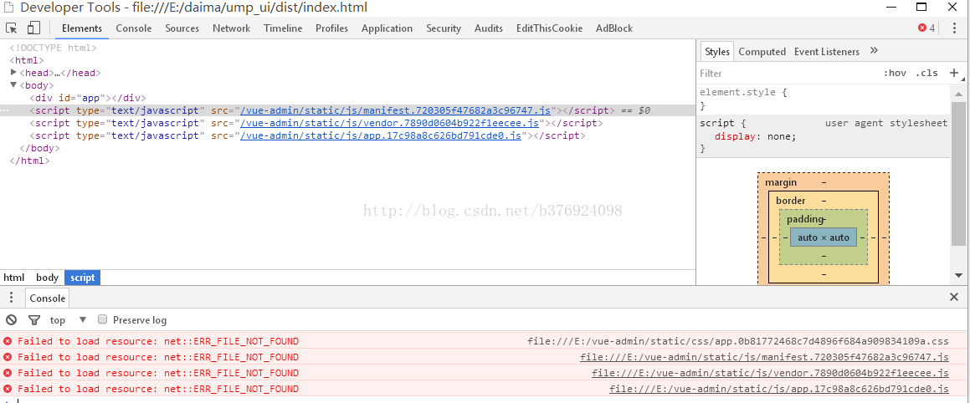The image size is (970, 403).
Task: Click the display: none style declaration
Action: pyautogui.click(x=756, y=136)
